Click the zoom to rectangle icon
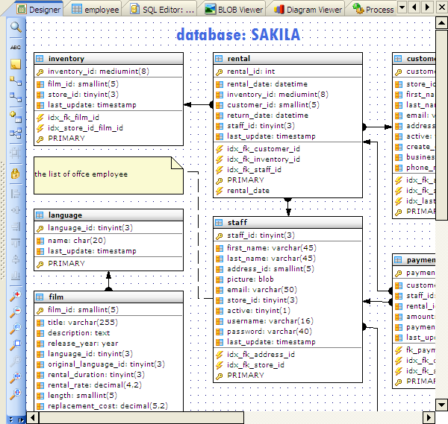The width and height of the screenshot is (448, 424). 16,345
